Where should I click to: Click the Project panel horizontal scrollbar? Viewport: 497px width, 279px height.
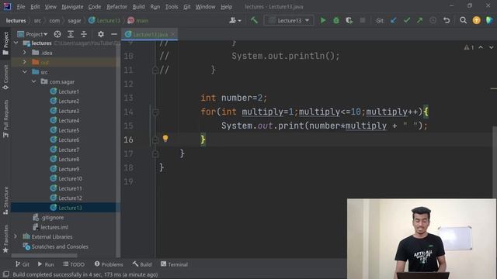(44, 256)
